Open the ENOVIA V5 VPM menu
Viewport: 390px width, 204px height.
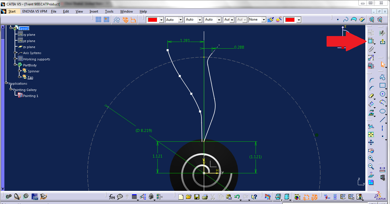coord(35,11)
